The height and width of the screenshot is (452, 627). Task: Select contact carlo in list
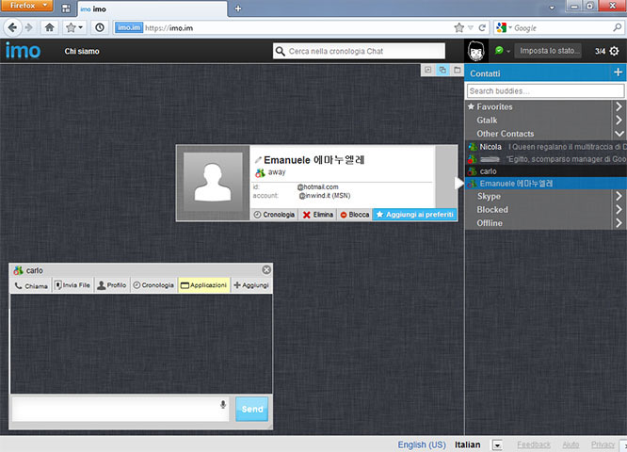tap(545, 171)
